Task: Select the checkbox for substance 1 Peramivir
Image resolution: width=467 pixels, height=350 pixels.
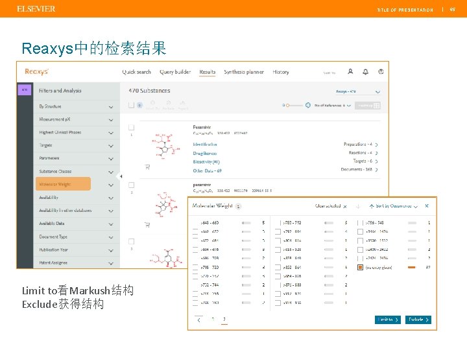Action: point(131,128)
